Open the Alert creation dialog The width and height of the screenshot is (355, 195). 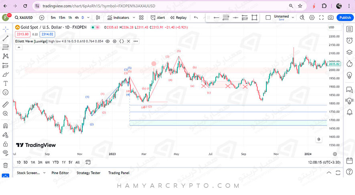click(158, 18)
